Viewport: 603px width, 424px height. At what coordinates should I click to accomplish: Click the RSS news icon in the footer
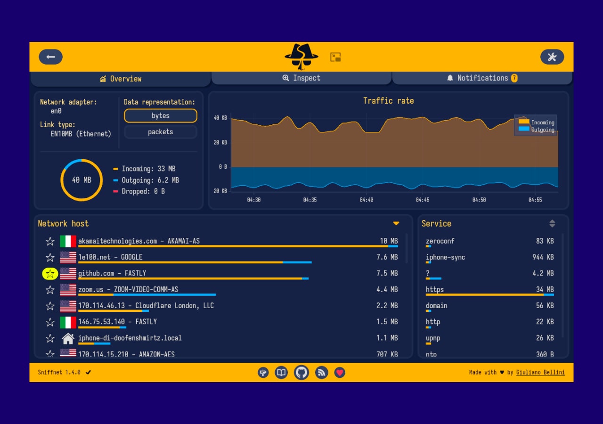tap(321, 372)
